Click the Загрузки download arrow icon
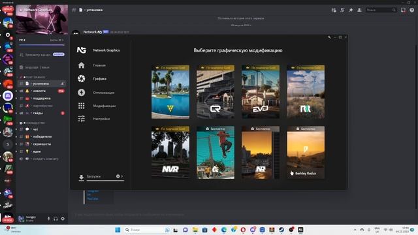This screenshot has width=418, height=235. point(81,177)
